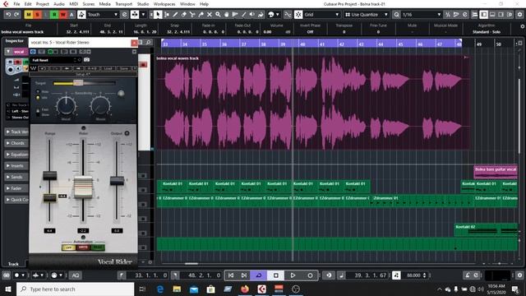Set Vocal Rider automation to OFF
The height and width of the screenshot is (296, 526).
pos(68,247)
